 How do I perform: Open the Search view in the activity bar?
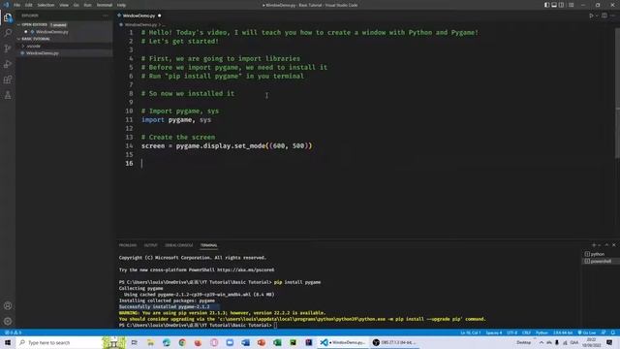coord(8,32)
